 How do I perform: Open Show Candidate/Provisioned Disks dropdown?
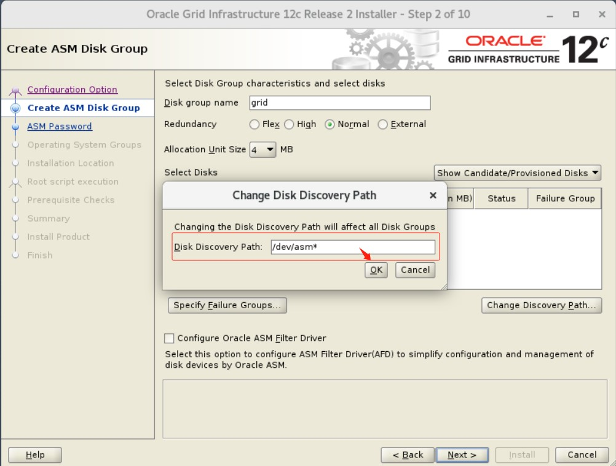point(518,173)
